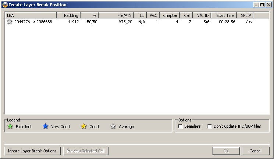Viewport: 274px width, 159px height.
Task: Click the Cancel button
Action: [256, 151]
